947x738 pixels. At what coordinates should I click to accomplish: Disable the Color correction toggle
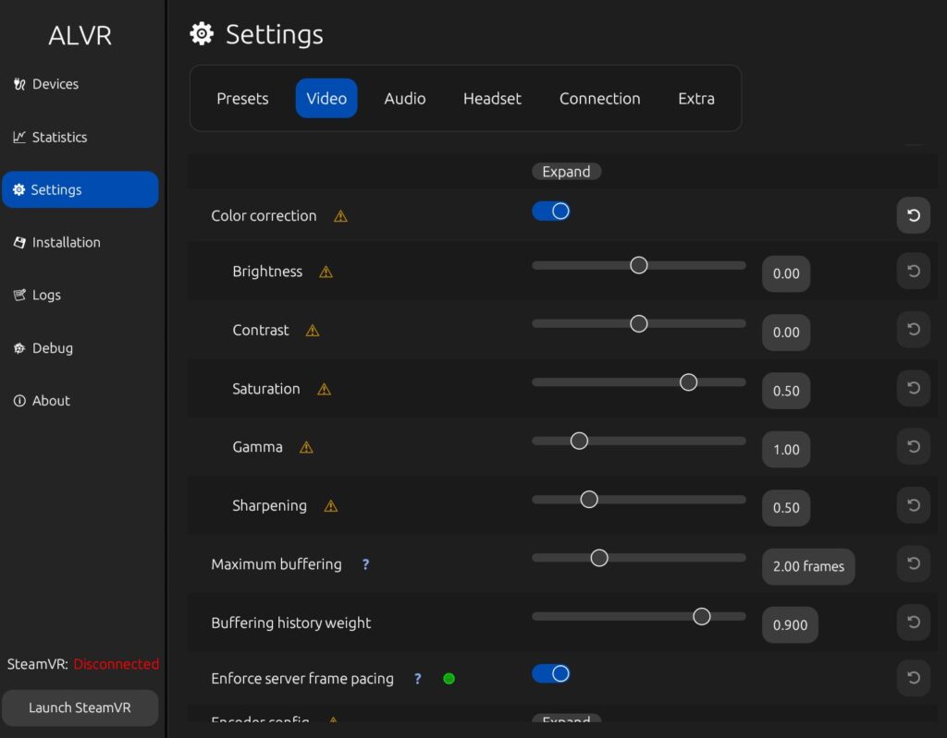click(550, 212)
